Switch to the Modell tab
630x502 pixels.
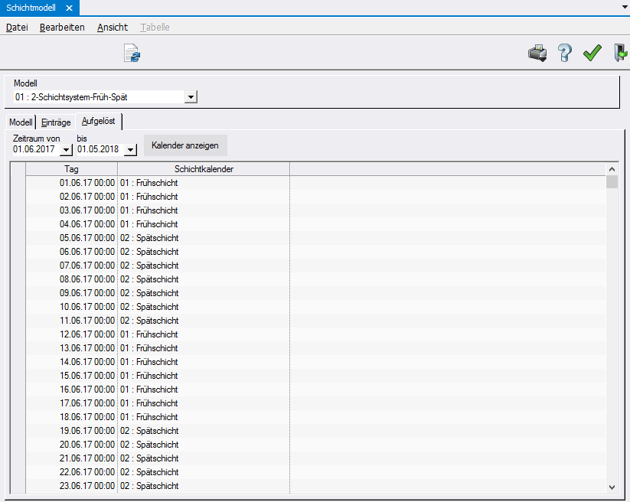[21, 122]
